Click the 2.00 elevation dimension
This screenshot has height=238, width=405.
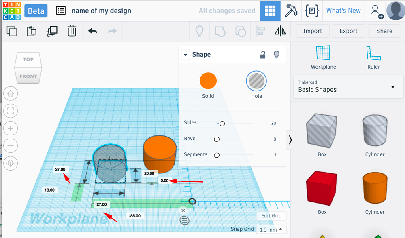point(164,181)
